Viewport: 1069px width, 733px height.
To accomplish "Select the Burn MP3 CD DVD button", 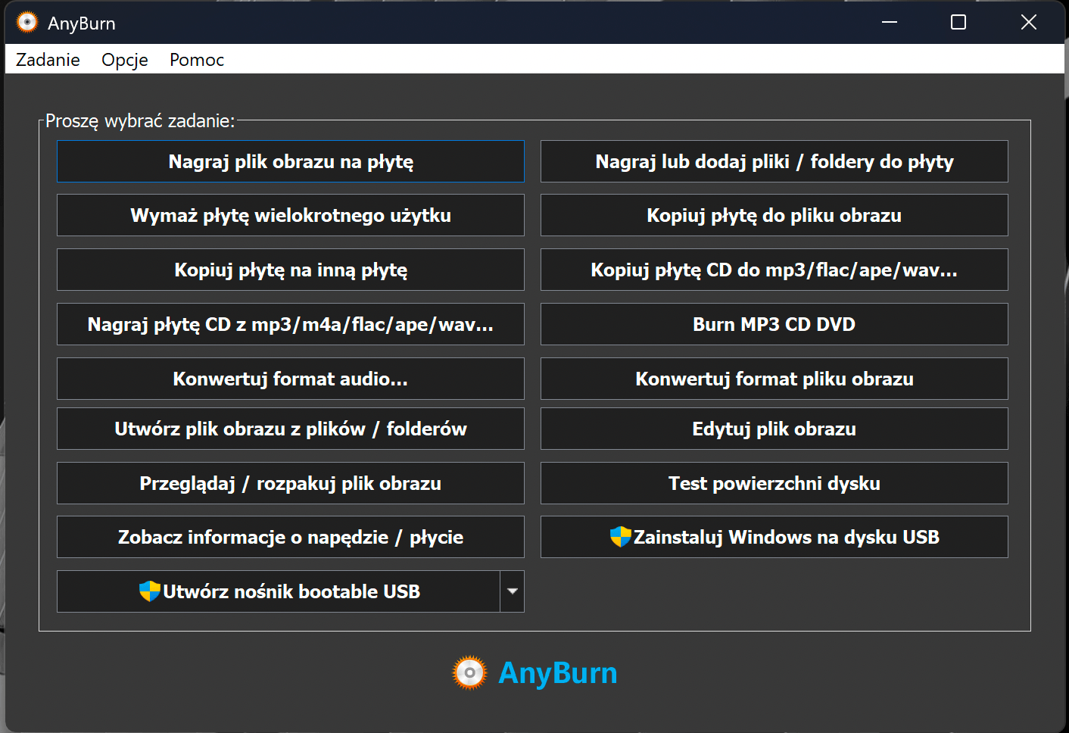I will point(774,324).
